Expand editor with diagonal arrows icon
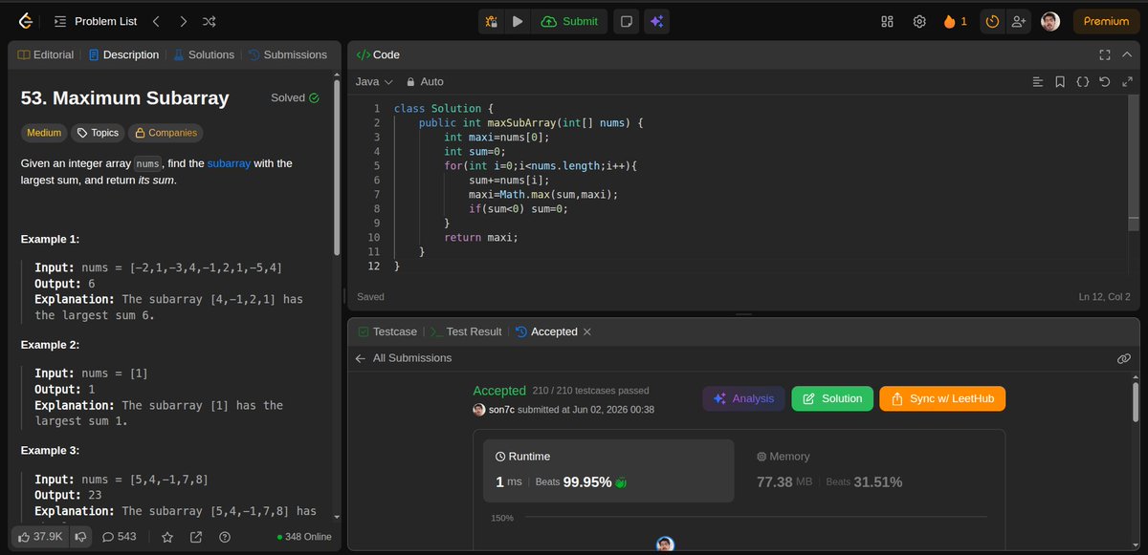 tap(1126, 82)
